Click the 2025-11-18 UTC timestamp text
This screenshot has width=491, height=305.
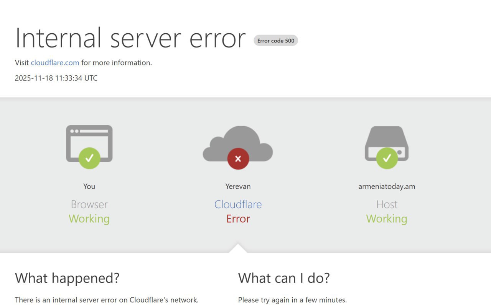point(56,78)
